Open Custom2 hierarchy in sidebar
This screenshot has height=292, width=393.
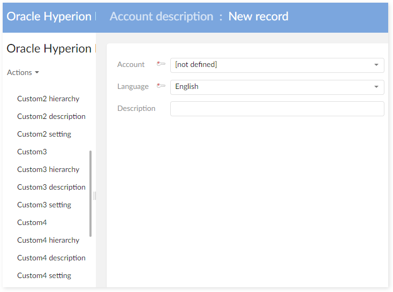48,99
